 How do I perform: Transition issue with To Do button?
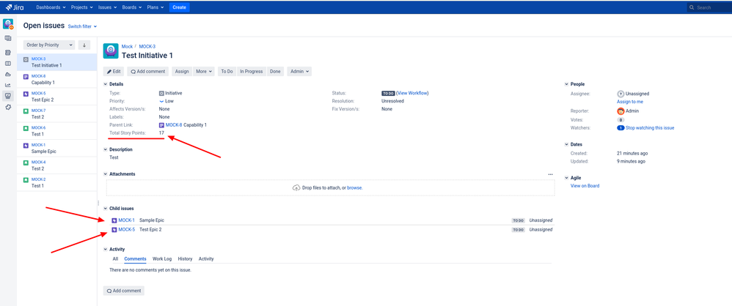point(227,71)
